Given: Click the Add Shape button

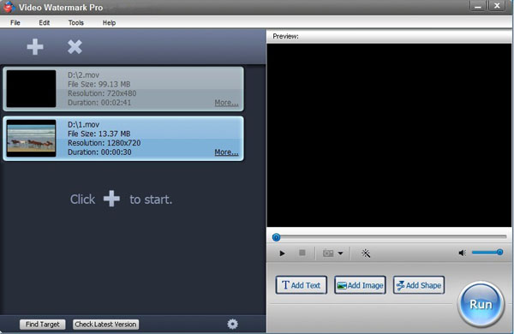Looking at the screenshot, I should click(x=419, y=285).
